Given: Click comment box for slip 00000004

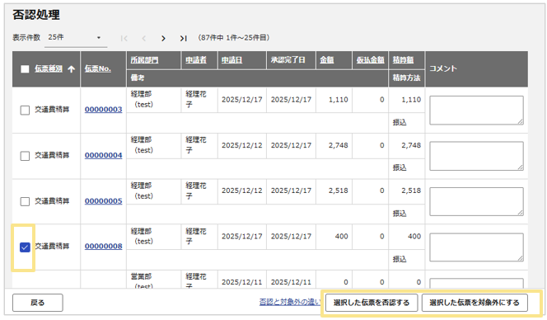Looking at the screenshot, I should click(476, 156).
